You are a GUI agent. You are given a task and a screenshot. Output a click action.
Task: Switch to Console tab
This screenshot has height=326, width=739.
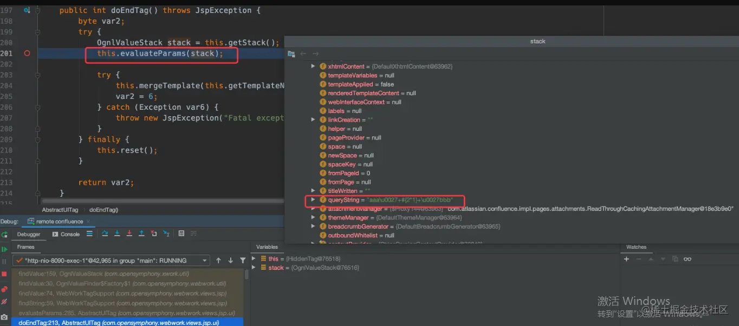click(66, 234)
